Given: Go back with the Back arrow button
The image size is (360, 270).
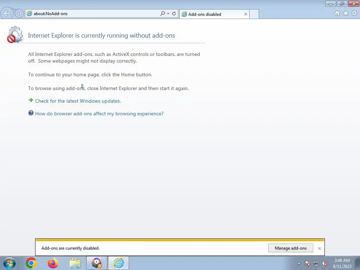Looking at the screenshot, I should click(x=7, y=14).
